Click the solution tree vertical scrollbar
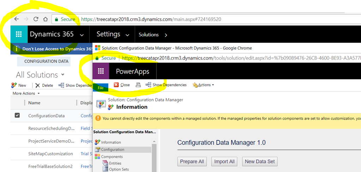The image size is (361, 172). pos(154,157)
